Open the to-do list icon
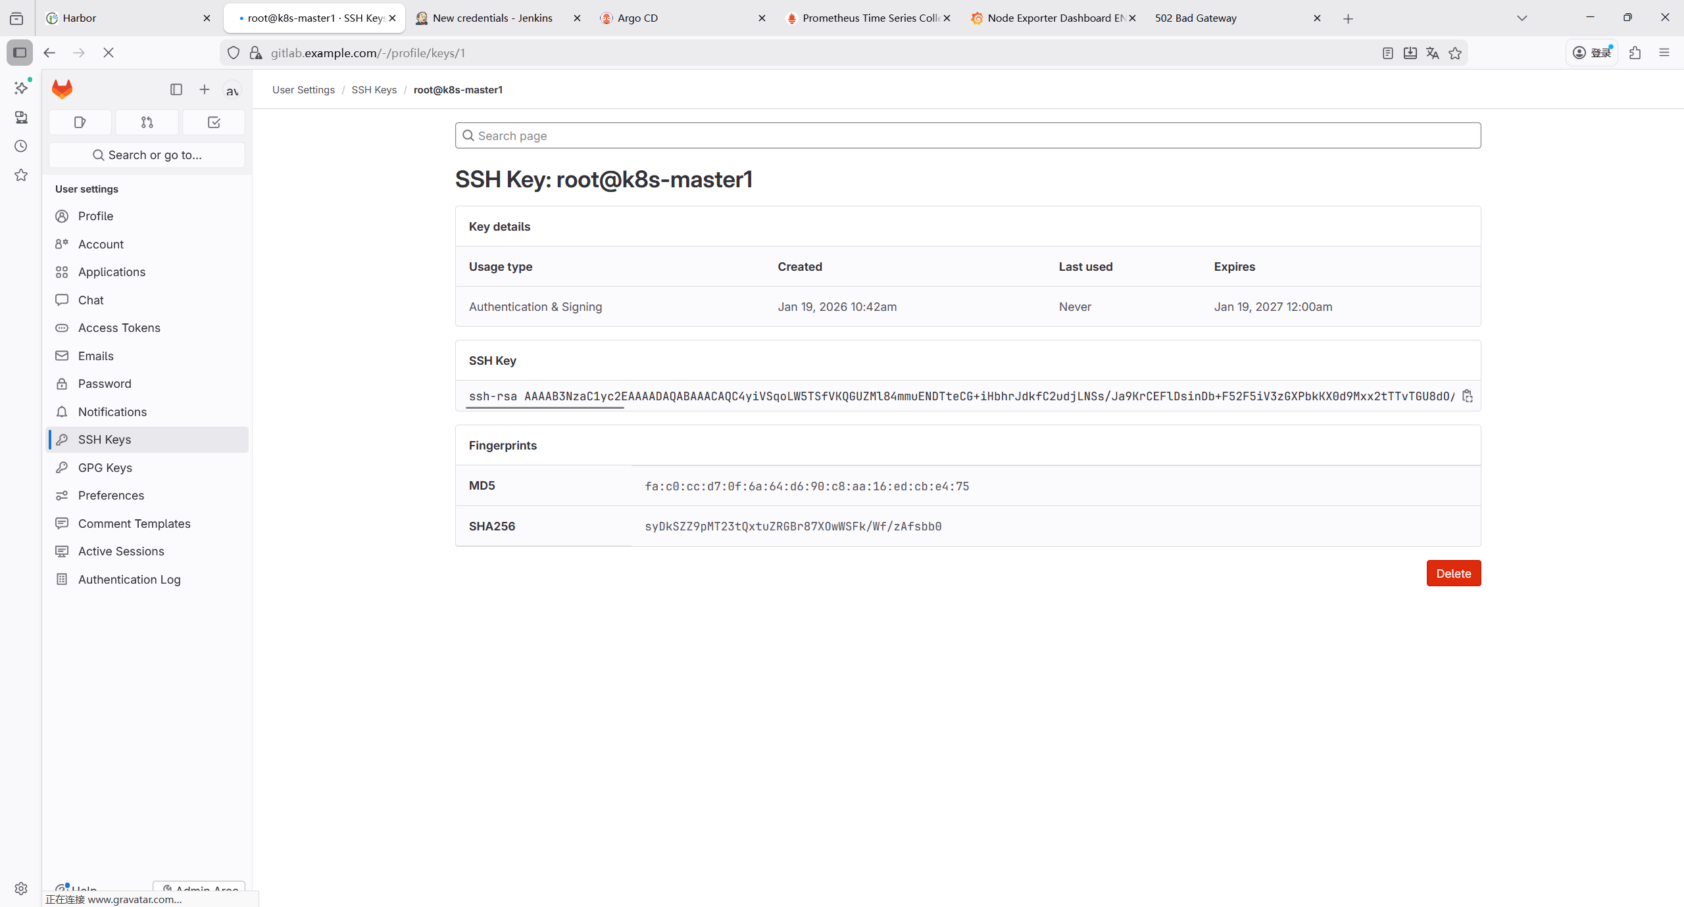The height and width of the screenshot is (907, 1684). pyautogui.click(x=214, y=122)
